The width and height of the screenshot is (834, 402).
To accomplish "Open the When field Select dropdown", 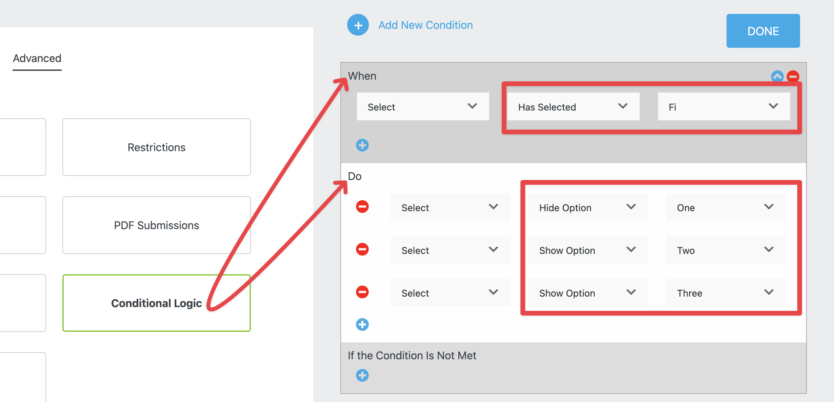I will pyautogui.click(x=422, y=107).
